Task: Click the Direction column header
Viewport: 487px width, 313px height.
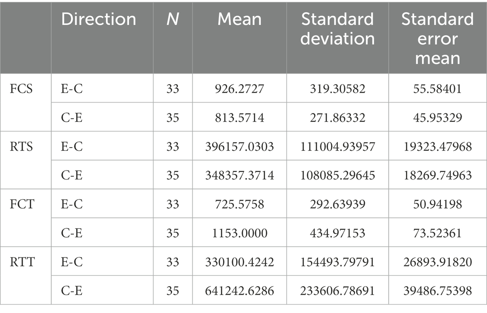Action: pyautogui.click(x=98, y=19)
